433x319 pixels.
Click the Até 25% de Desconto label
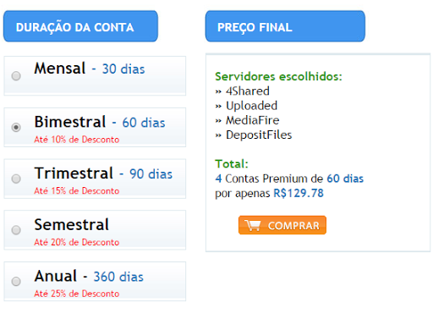point(77,294)
